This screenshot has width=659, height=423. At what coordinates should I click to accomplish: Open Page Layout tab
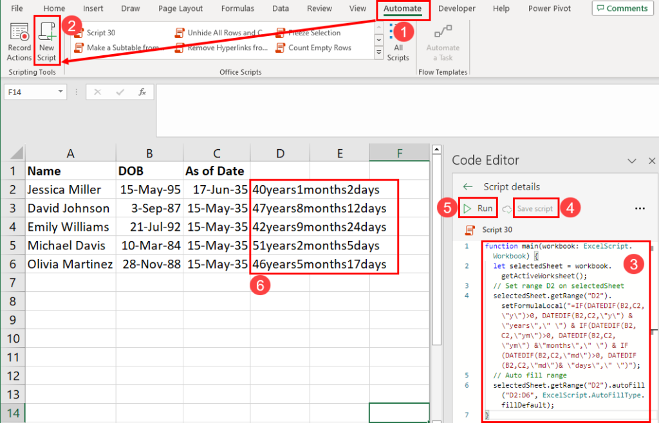tap(180, 8)
